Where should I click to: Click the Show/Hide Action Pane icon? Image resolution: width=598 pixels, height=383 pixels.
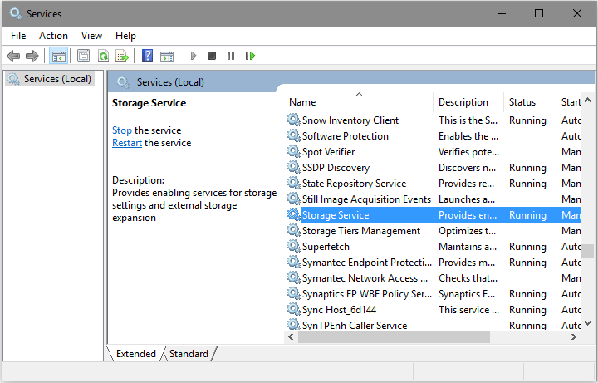167,56
